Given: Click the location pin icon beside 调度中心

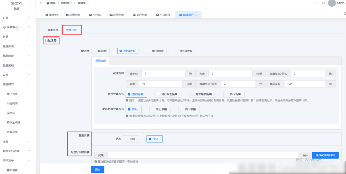Looking at the screenshot, I should (4, 27).
